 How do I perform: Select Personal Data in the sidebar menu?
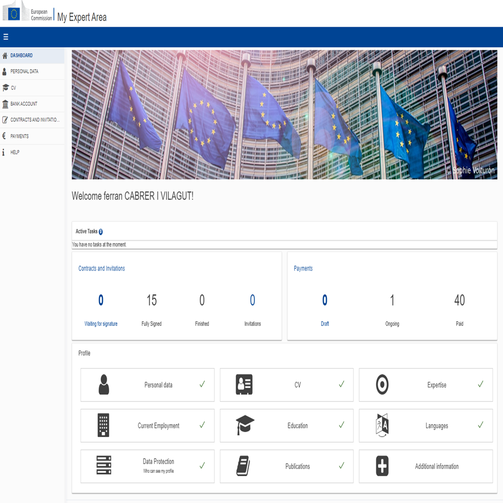pos(24,71)
